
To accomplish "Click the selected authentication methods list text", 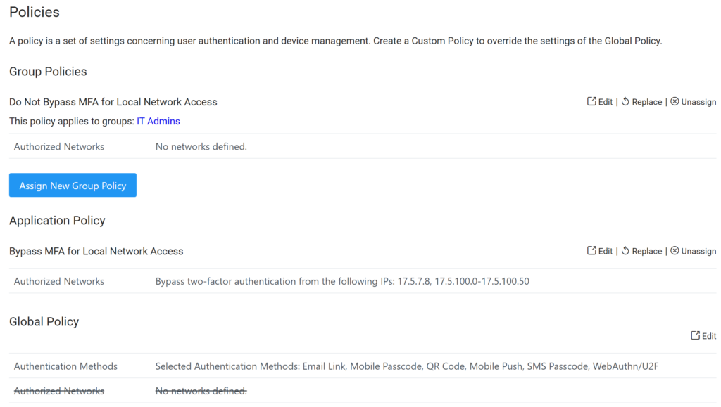I will tap(407, 366).
